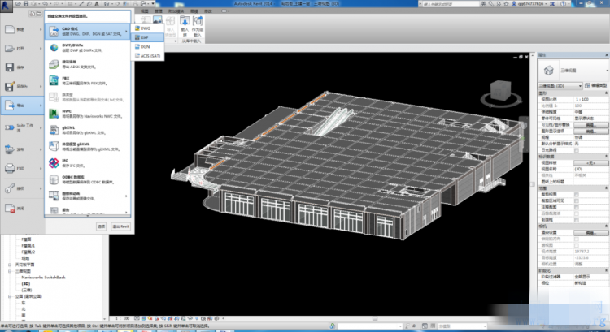Image resolution: width=610 pixels, height=332 pixels.
Task: Click Edit button for rendering settings
Action: pos(591,233)
